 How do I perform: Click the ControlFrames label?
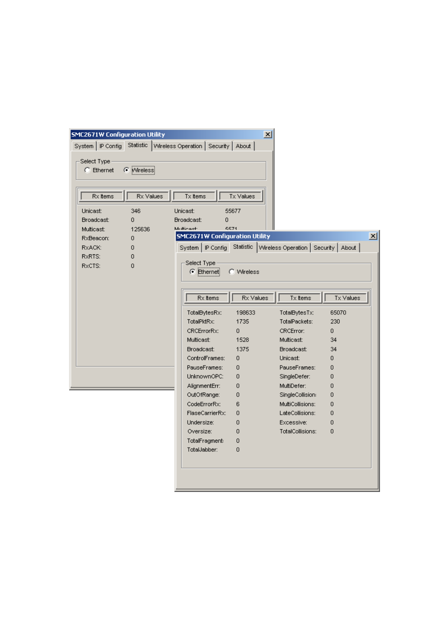tap(206, 358)
